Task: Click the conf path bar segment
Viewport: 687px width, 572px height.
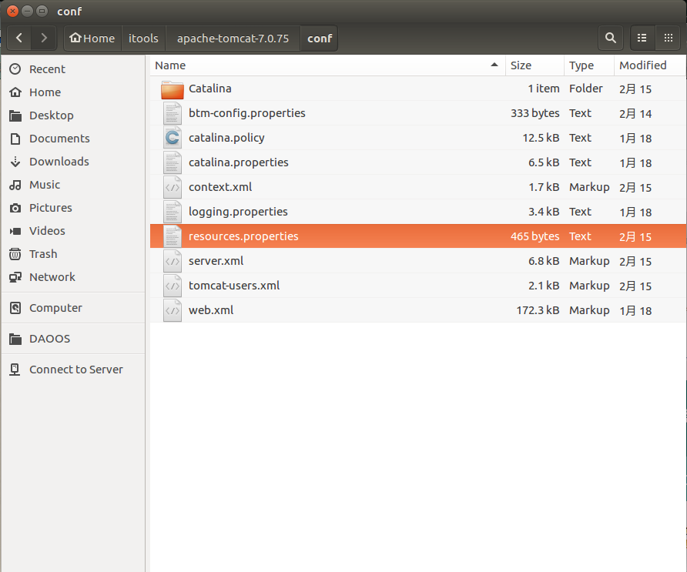Action: [x=320, y=38]
